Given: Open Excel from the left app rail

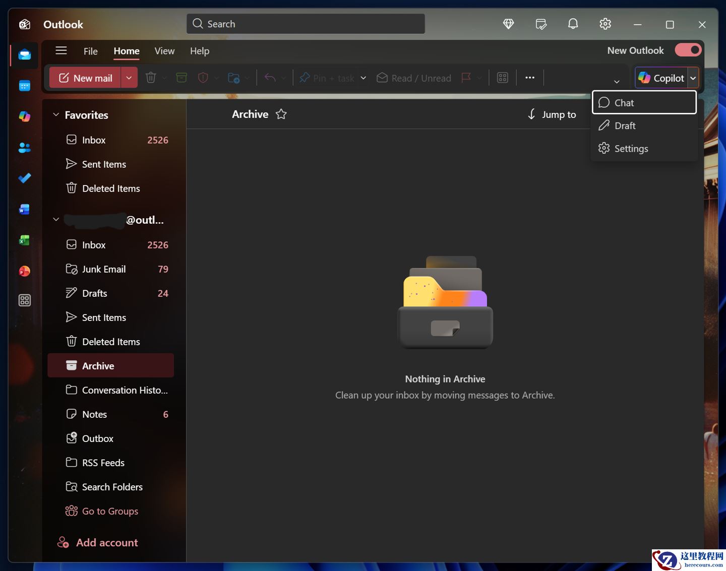Looking at the screenshot, I should [x=24, y=240].
